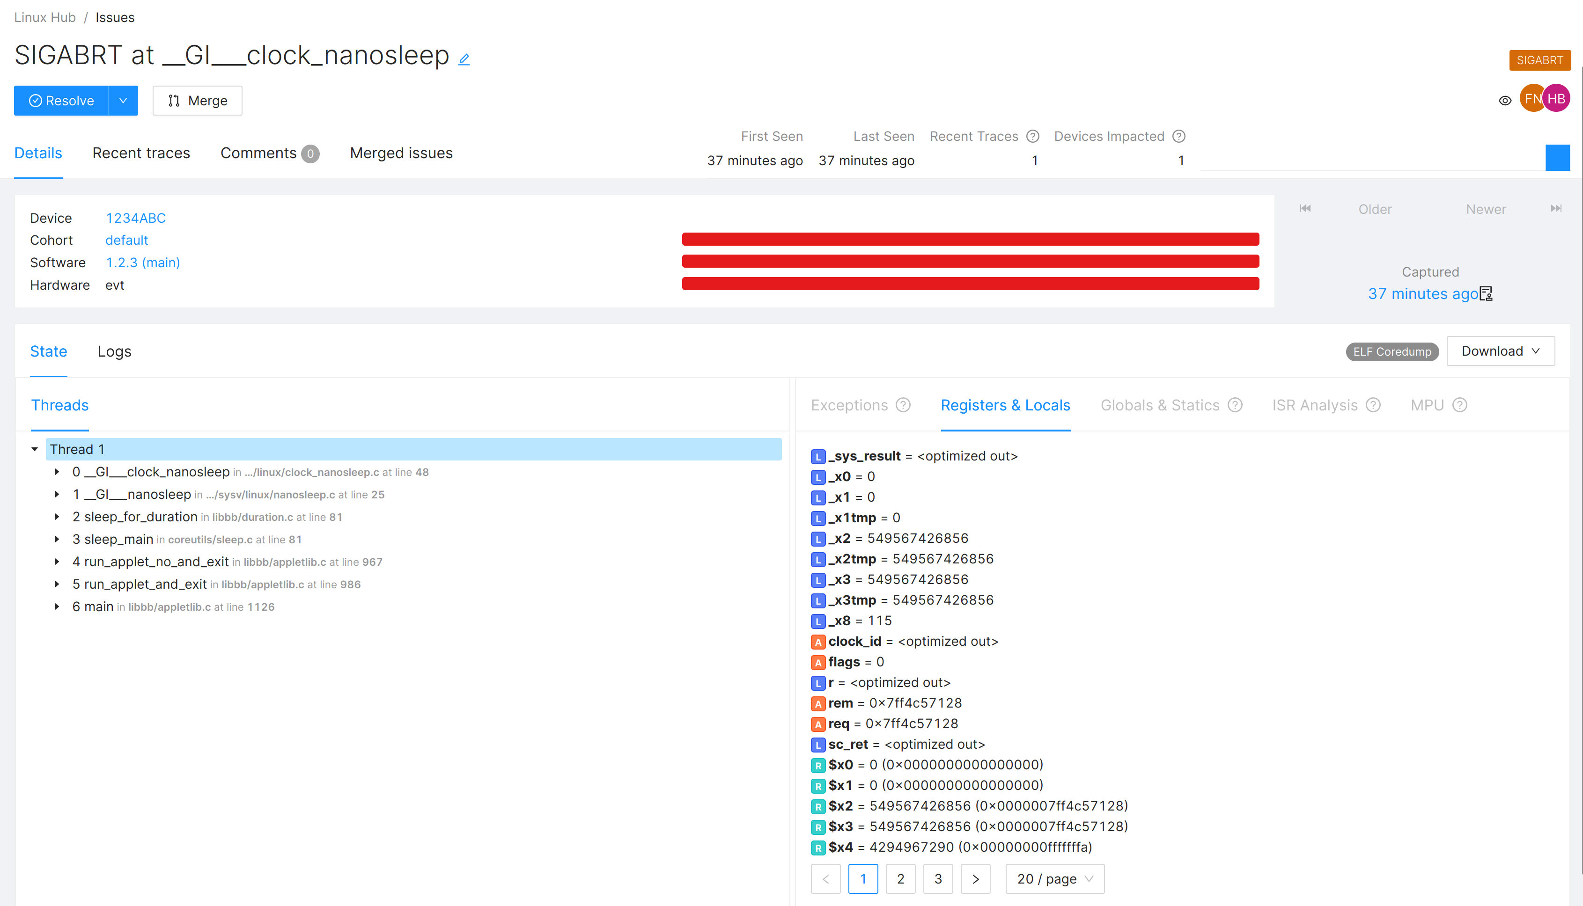Go to registers page 2
1583x906 pixels.
point(900,878)
